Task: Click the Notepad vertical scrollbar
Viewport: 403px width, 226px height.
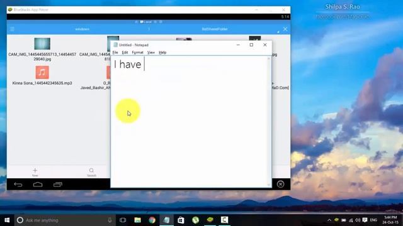Action: click(x=269, y=122)
